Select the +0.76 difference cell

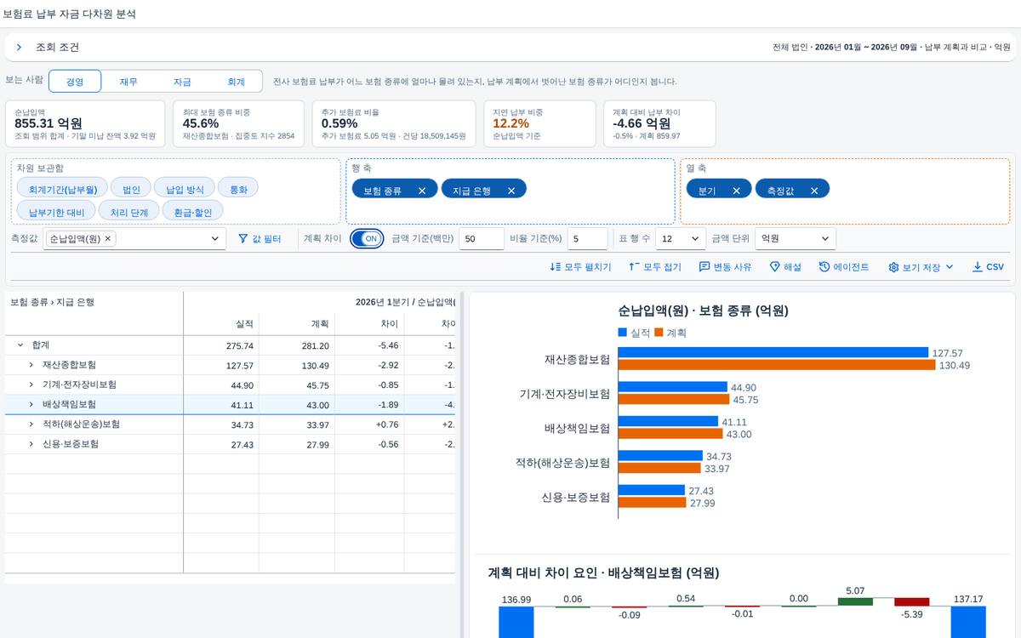tap(369, 424)
